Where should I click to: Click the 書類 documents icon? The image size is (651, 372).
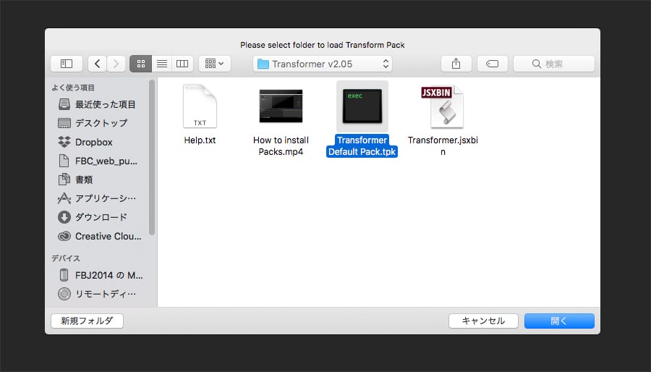[x=64, y=179]
